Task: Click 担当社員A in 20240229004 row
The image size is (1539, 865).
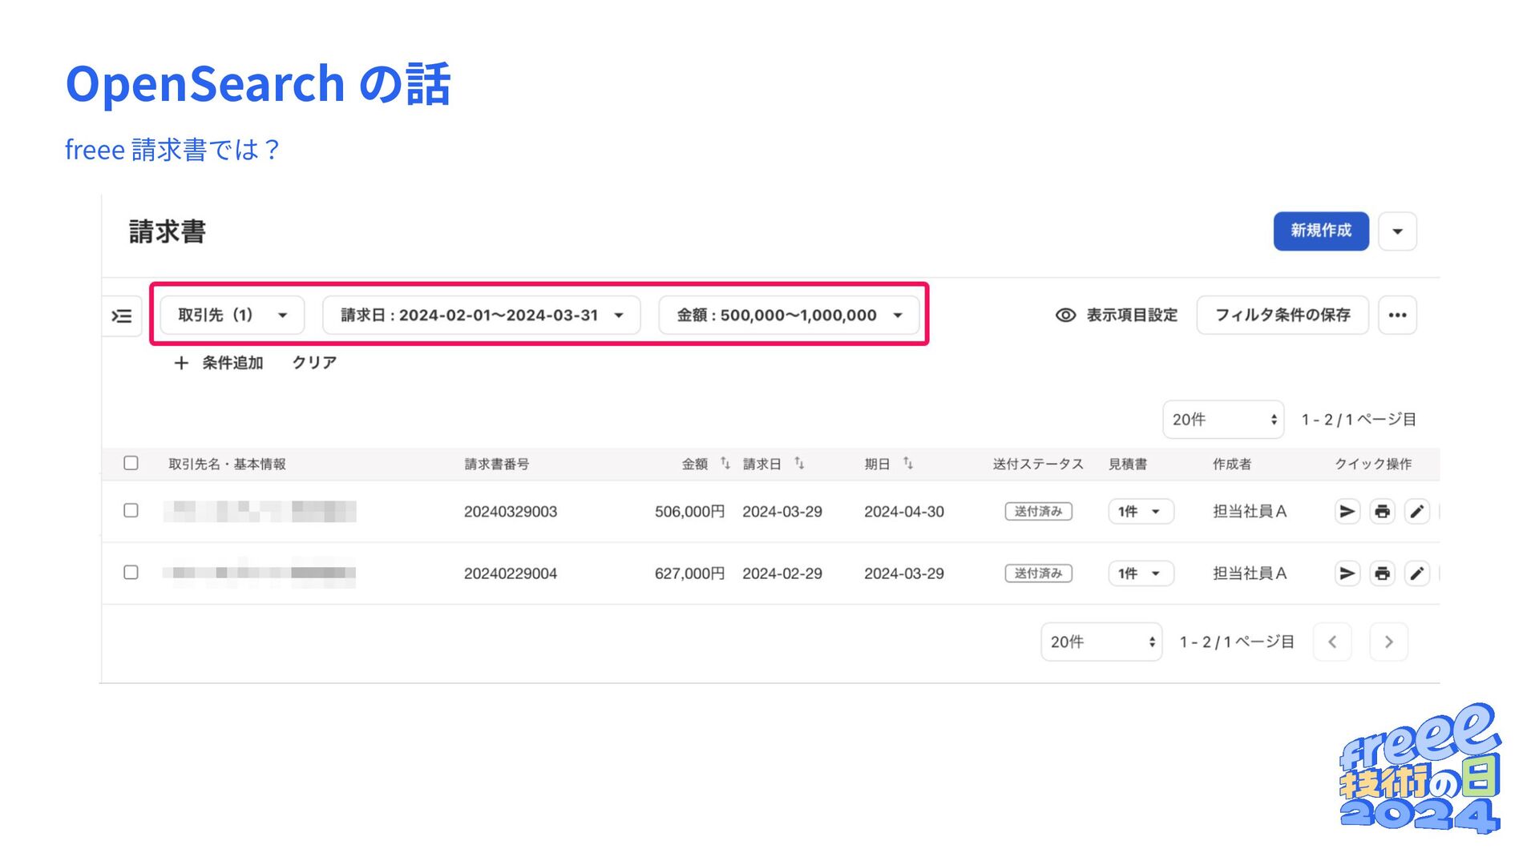Action: click(x=1249, y=573)
